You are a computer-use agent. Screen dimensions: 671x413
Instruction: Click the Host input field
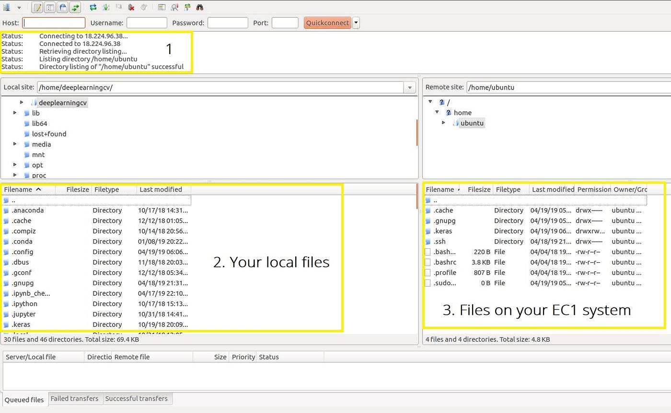coord(53,22)
